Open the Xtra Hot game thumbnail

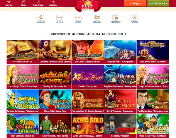pyautogui.click(x=88, y=75)
